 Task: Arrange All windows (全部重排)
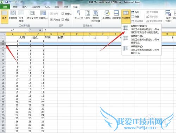pos(116,15)
